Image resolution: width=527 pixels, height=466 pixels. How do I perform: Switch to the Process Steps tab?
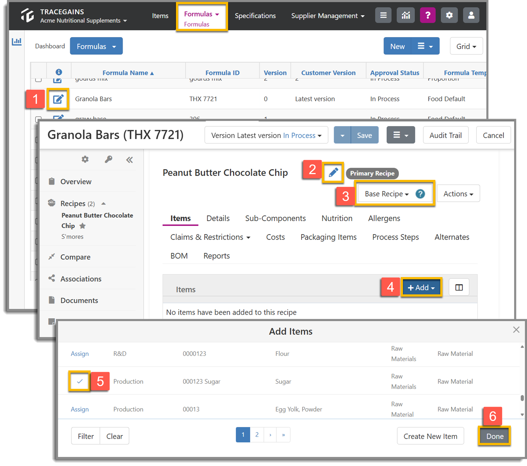(395, 237)
